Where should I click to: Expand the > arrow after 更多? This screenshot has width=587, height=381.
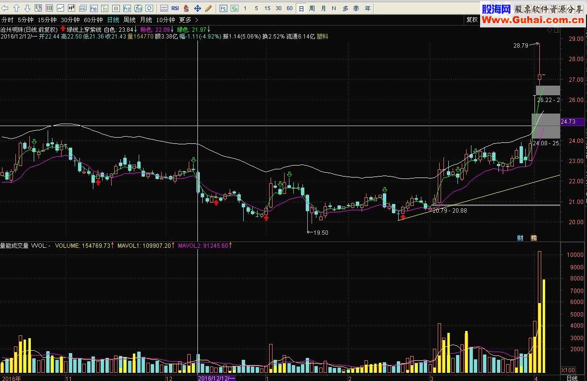pos(196,20)
